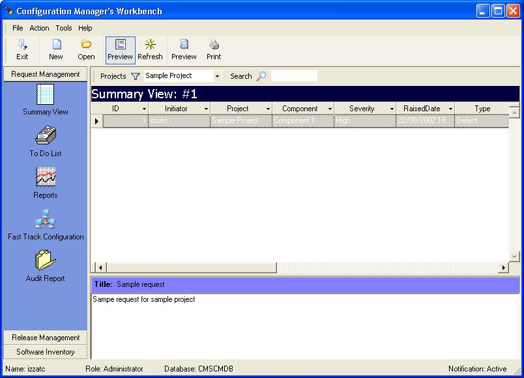Click the vertical scrollbar up arrow
Image resolution: width=524 pixels, height=378 pixels.
pos(514,112)
